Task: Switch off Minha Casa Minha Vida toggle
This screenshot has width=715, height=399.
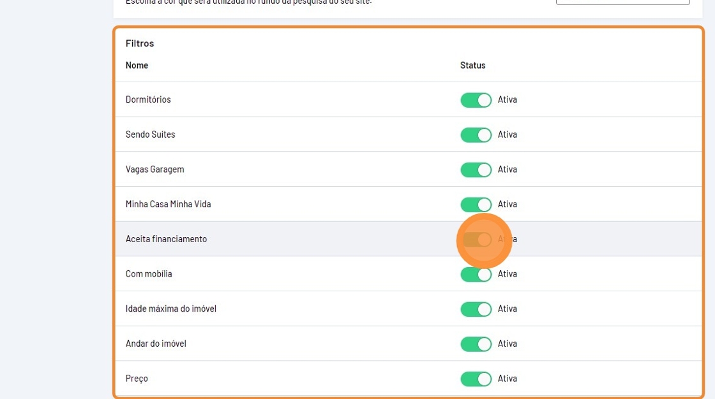Action: (x=476, y=205)
